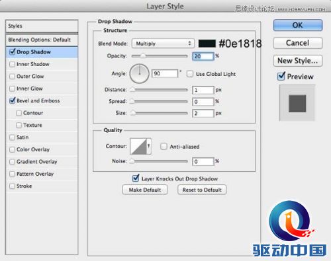331x261 pixels.
Task: Enable the Inner Shadow checkbox
Action: point(12,64)
